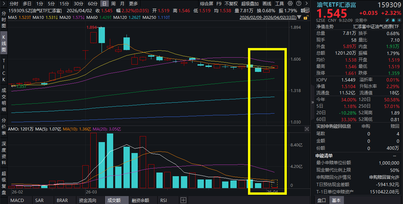Add ETF to watchlist with plus icon
The height and width of the screenshot is (204, 403).
click(x=399, y=20)
